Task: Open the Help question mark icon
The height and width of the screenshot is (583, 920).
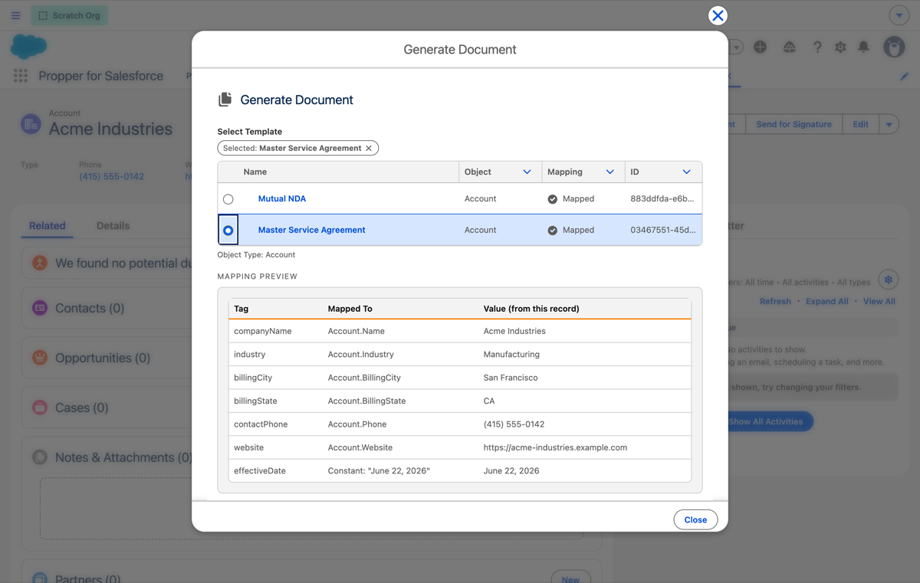Action: pos(817,47)
